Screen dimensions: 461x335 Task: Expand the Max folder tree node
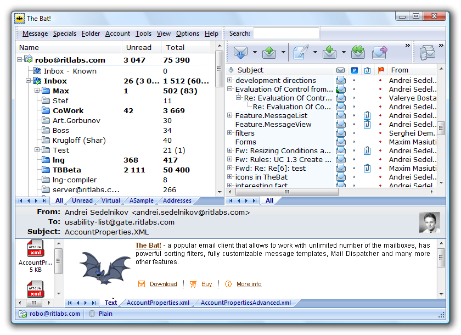click(37, 91)
